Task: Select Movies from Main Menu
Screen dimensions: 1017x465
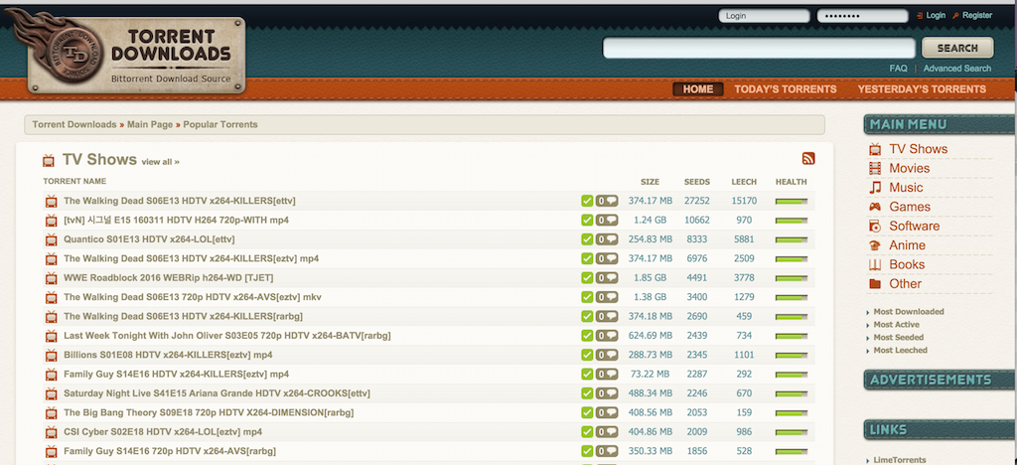Action: coord(910,169)
